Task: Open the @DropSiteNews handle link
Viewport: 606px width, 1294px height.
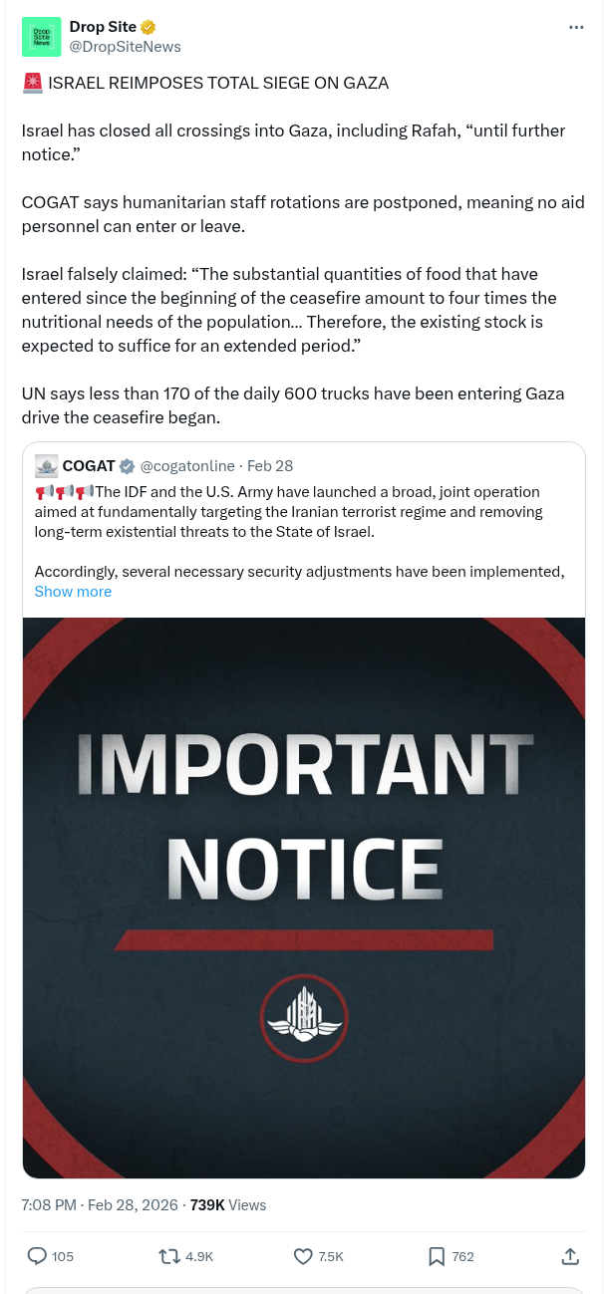Action: click(125, 46)
